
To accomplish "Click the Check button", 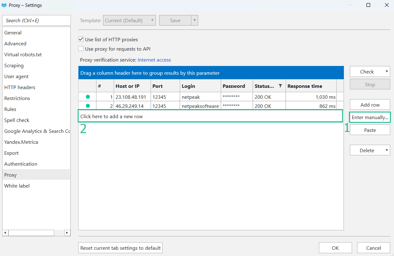I will (x=367, y=72).
